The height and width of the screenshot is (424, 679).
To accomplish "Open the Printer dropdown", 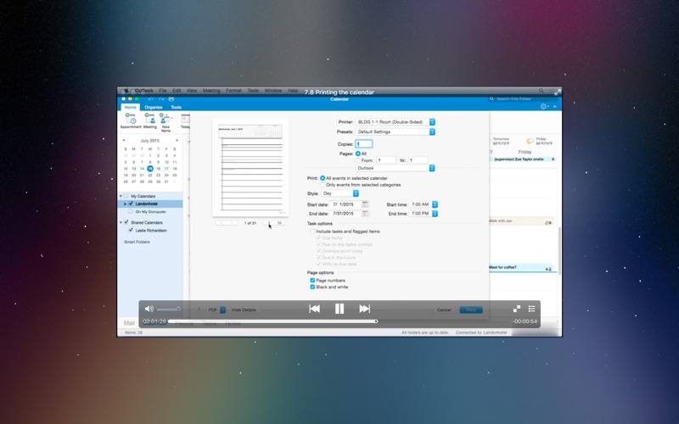I will click(395, 122).
